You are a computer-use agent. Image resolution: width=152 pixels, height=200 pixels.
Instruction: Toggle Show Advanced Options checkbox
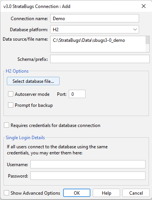(6, 193)
